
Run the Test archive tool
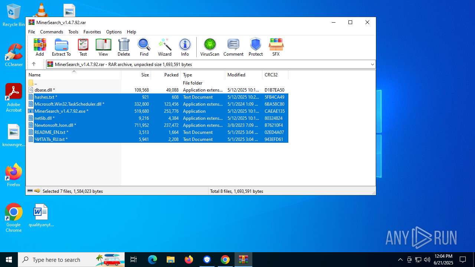pos(83,47)
